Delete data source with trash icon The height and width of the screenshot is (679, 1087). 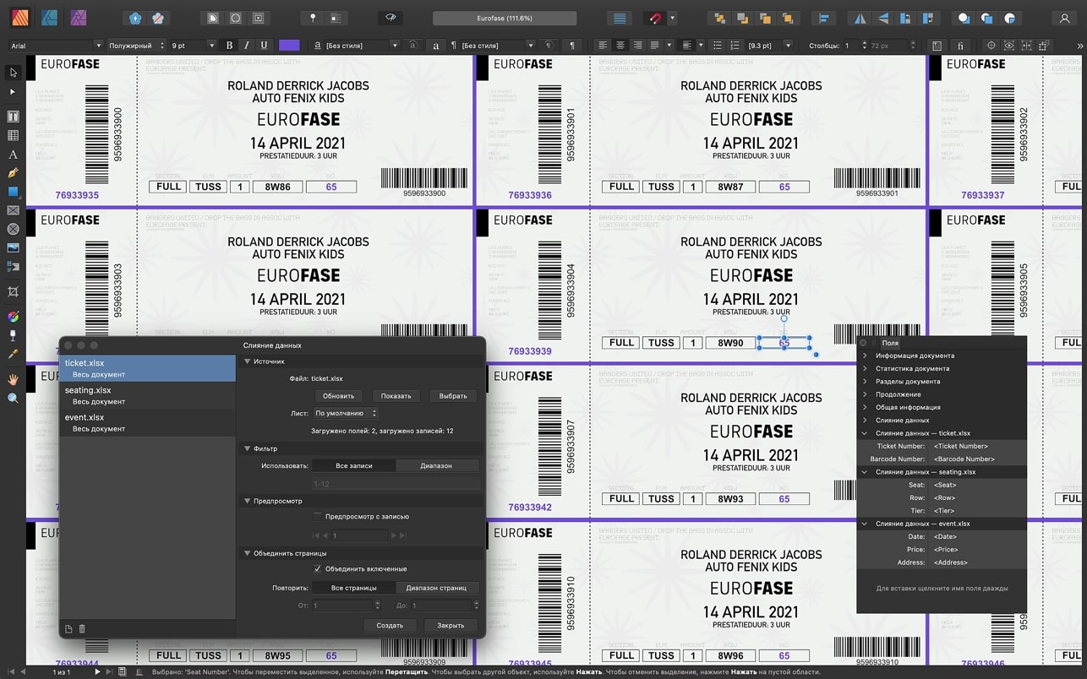82,628
